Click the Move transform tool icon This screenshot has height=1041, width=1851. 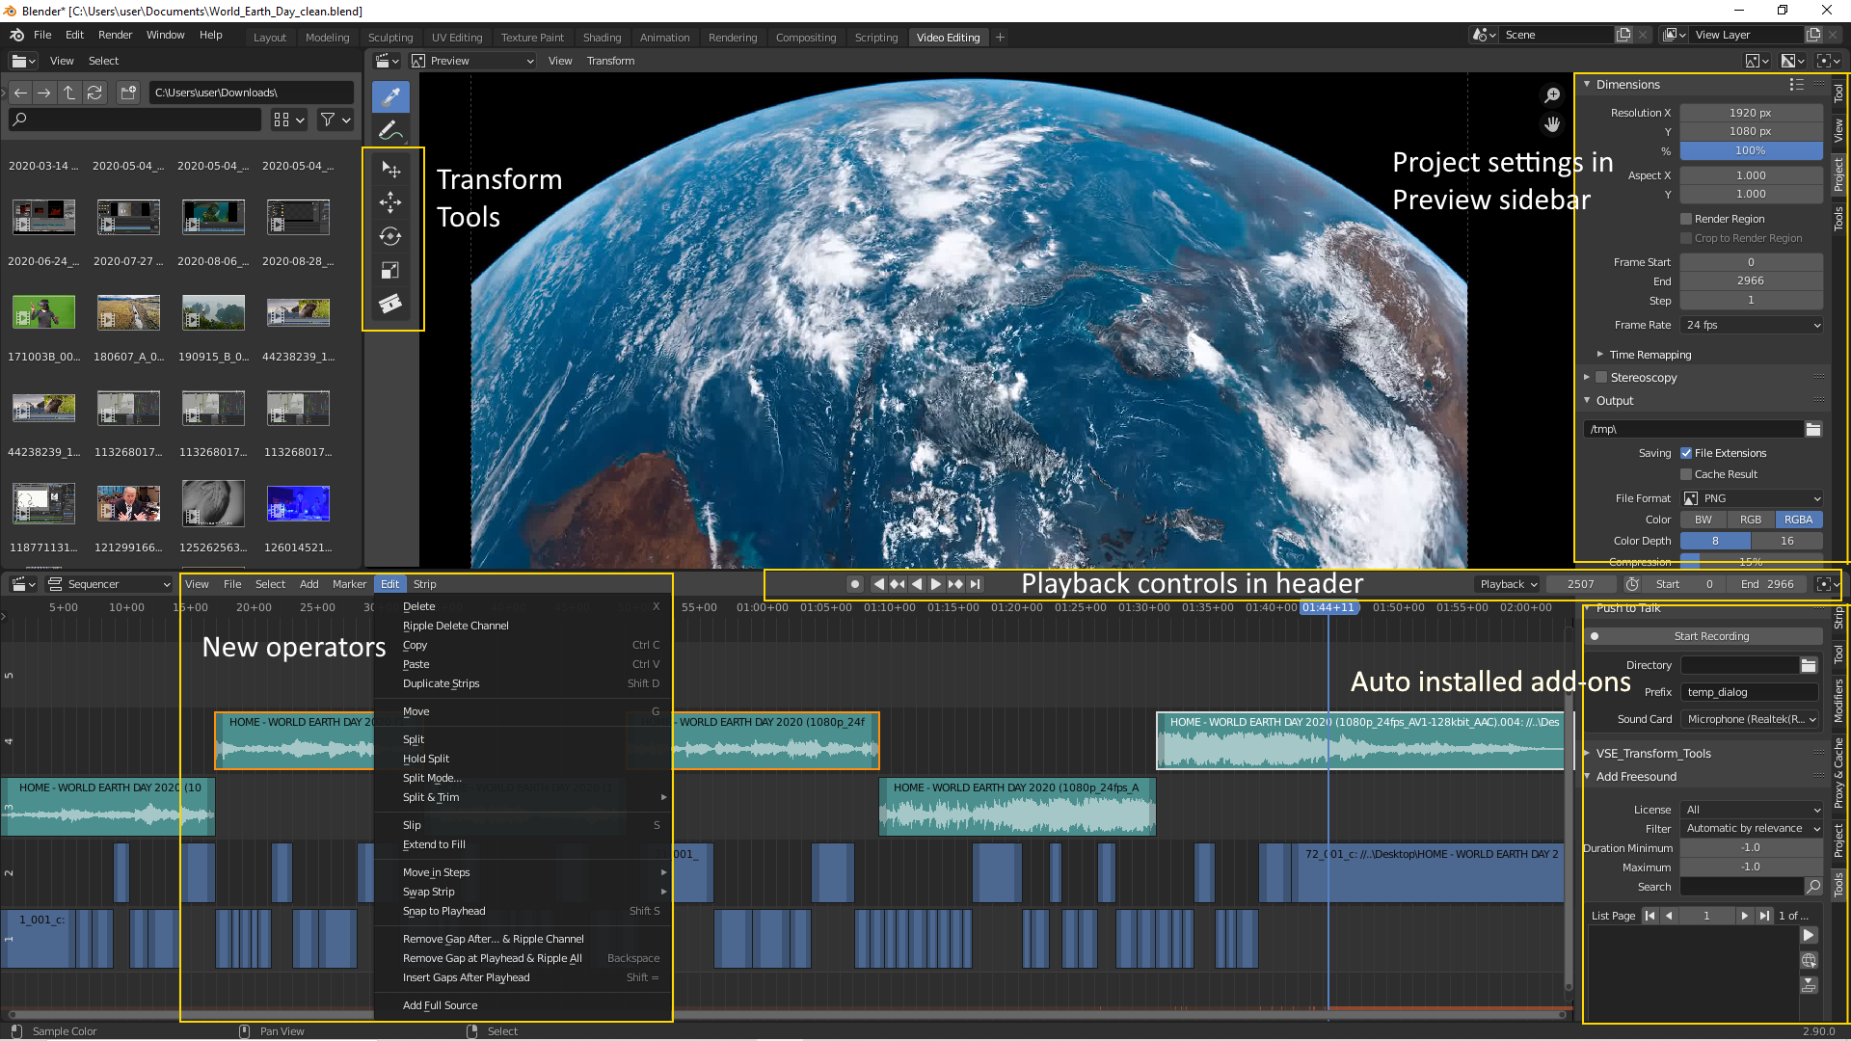(x=390, y=202)
